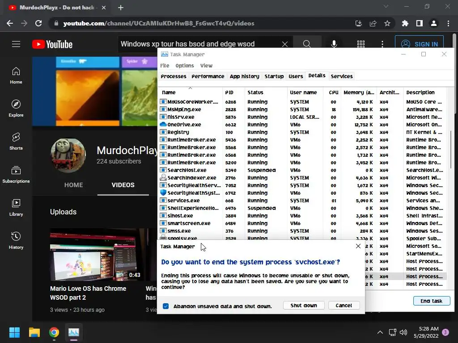The width and height of the screenshot is (458, 343).
Task: Toggle the Chrome side panel icon
Action: point(420,23)
